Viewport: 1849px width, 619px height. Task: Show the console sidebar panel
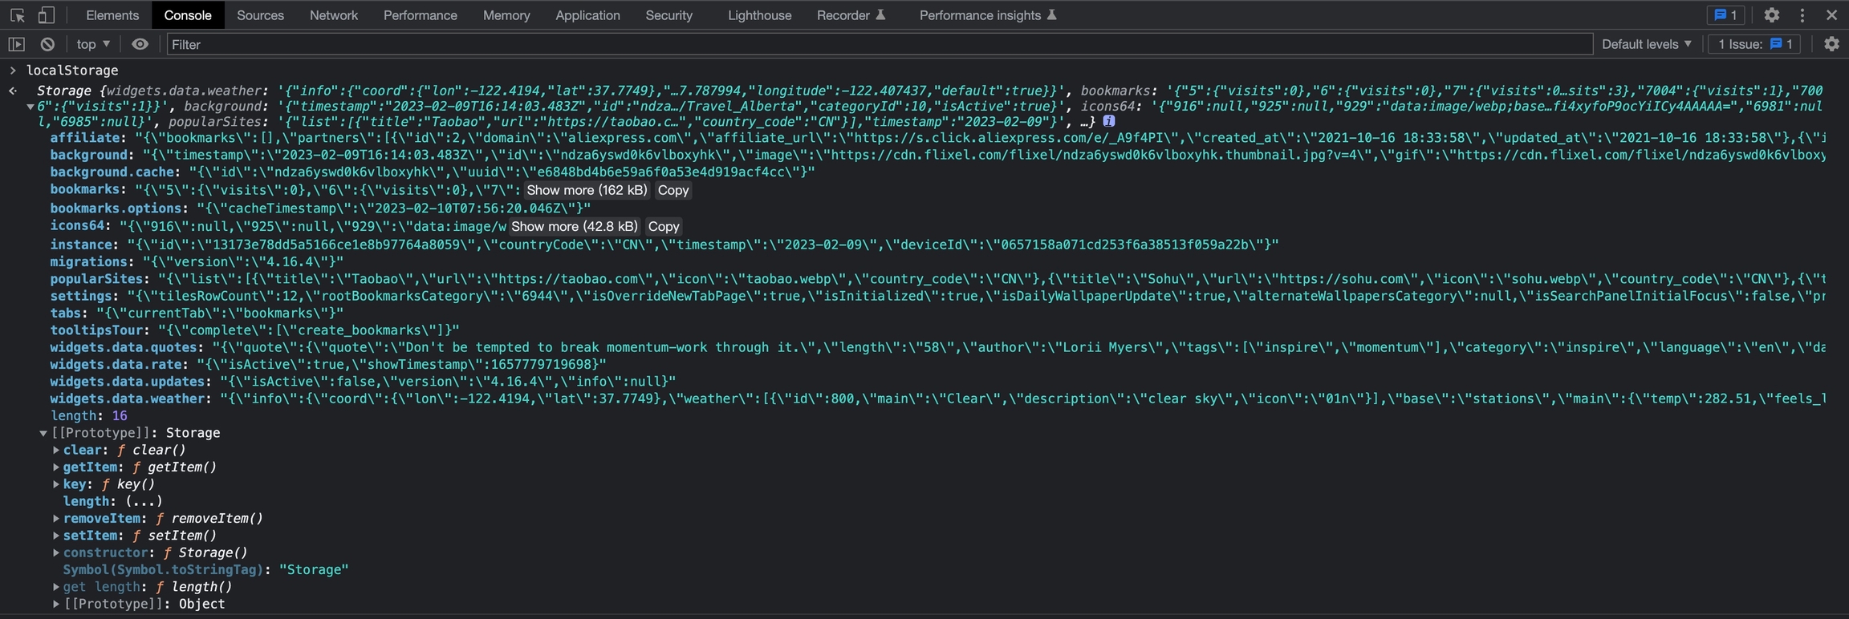17,44
